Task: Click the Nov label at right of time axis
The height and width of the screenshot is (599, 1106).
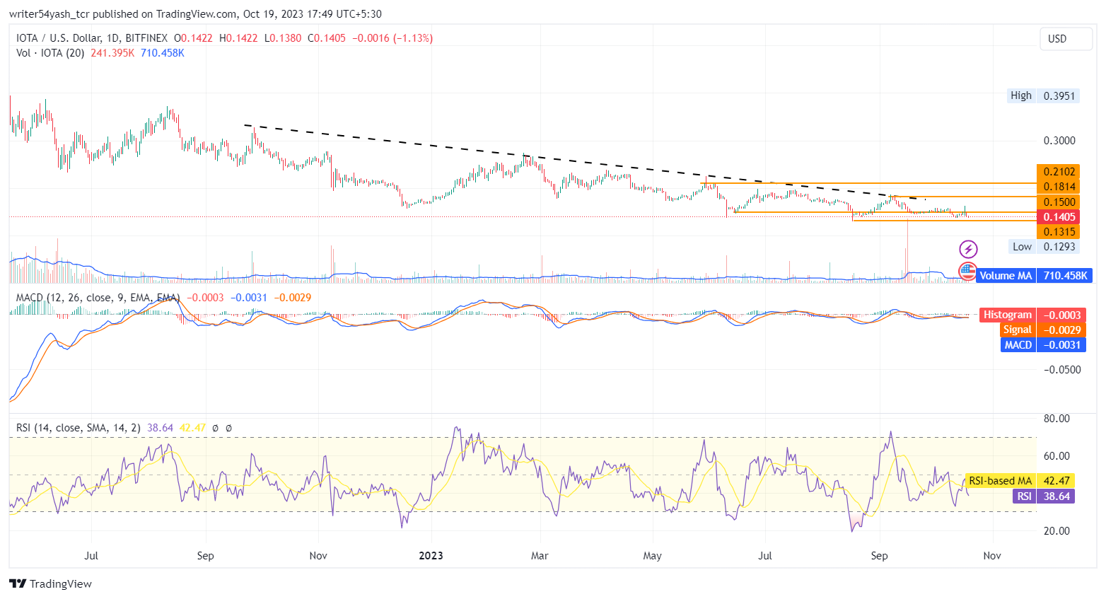Action: pos(992,556)
